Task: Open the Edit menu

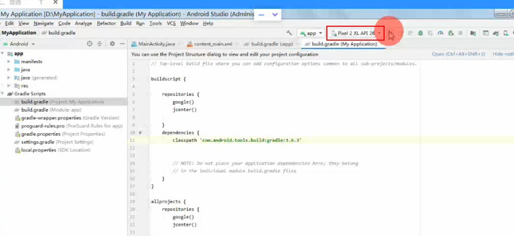Action: click(x=9, y=24)
